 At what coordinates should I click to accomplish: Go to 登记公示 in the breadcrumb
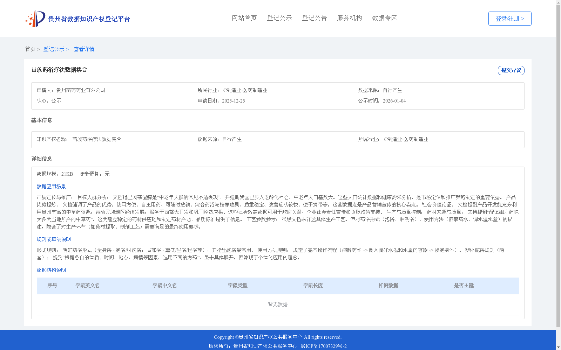(x=54, y=49)
